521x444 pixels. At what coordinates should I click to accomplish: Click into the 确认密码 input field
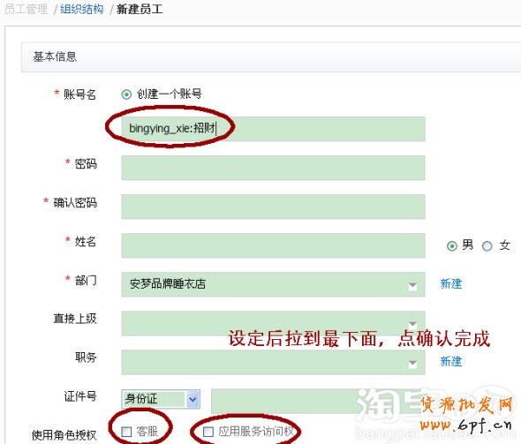273,207
